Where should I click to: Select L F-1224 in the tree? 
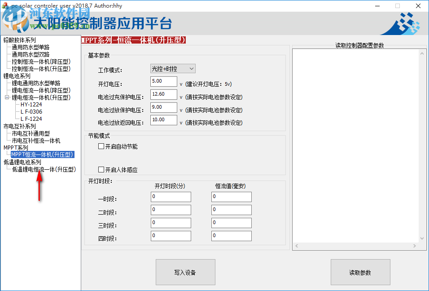(x=31, y=119)
